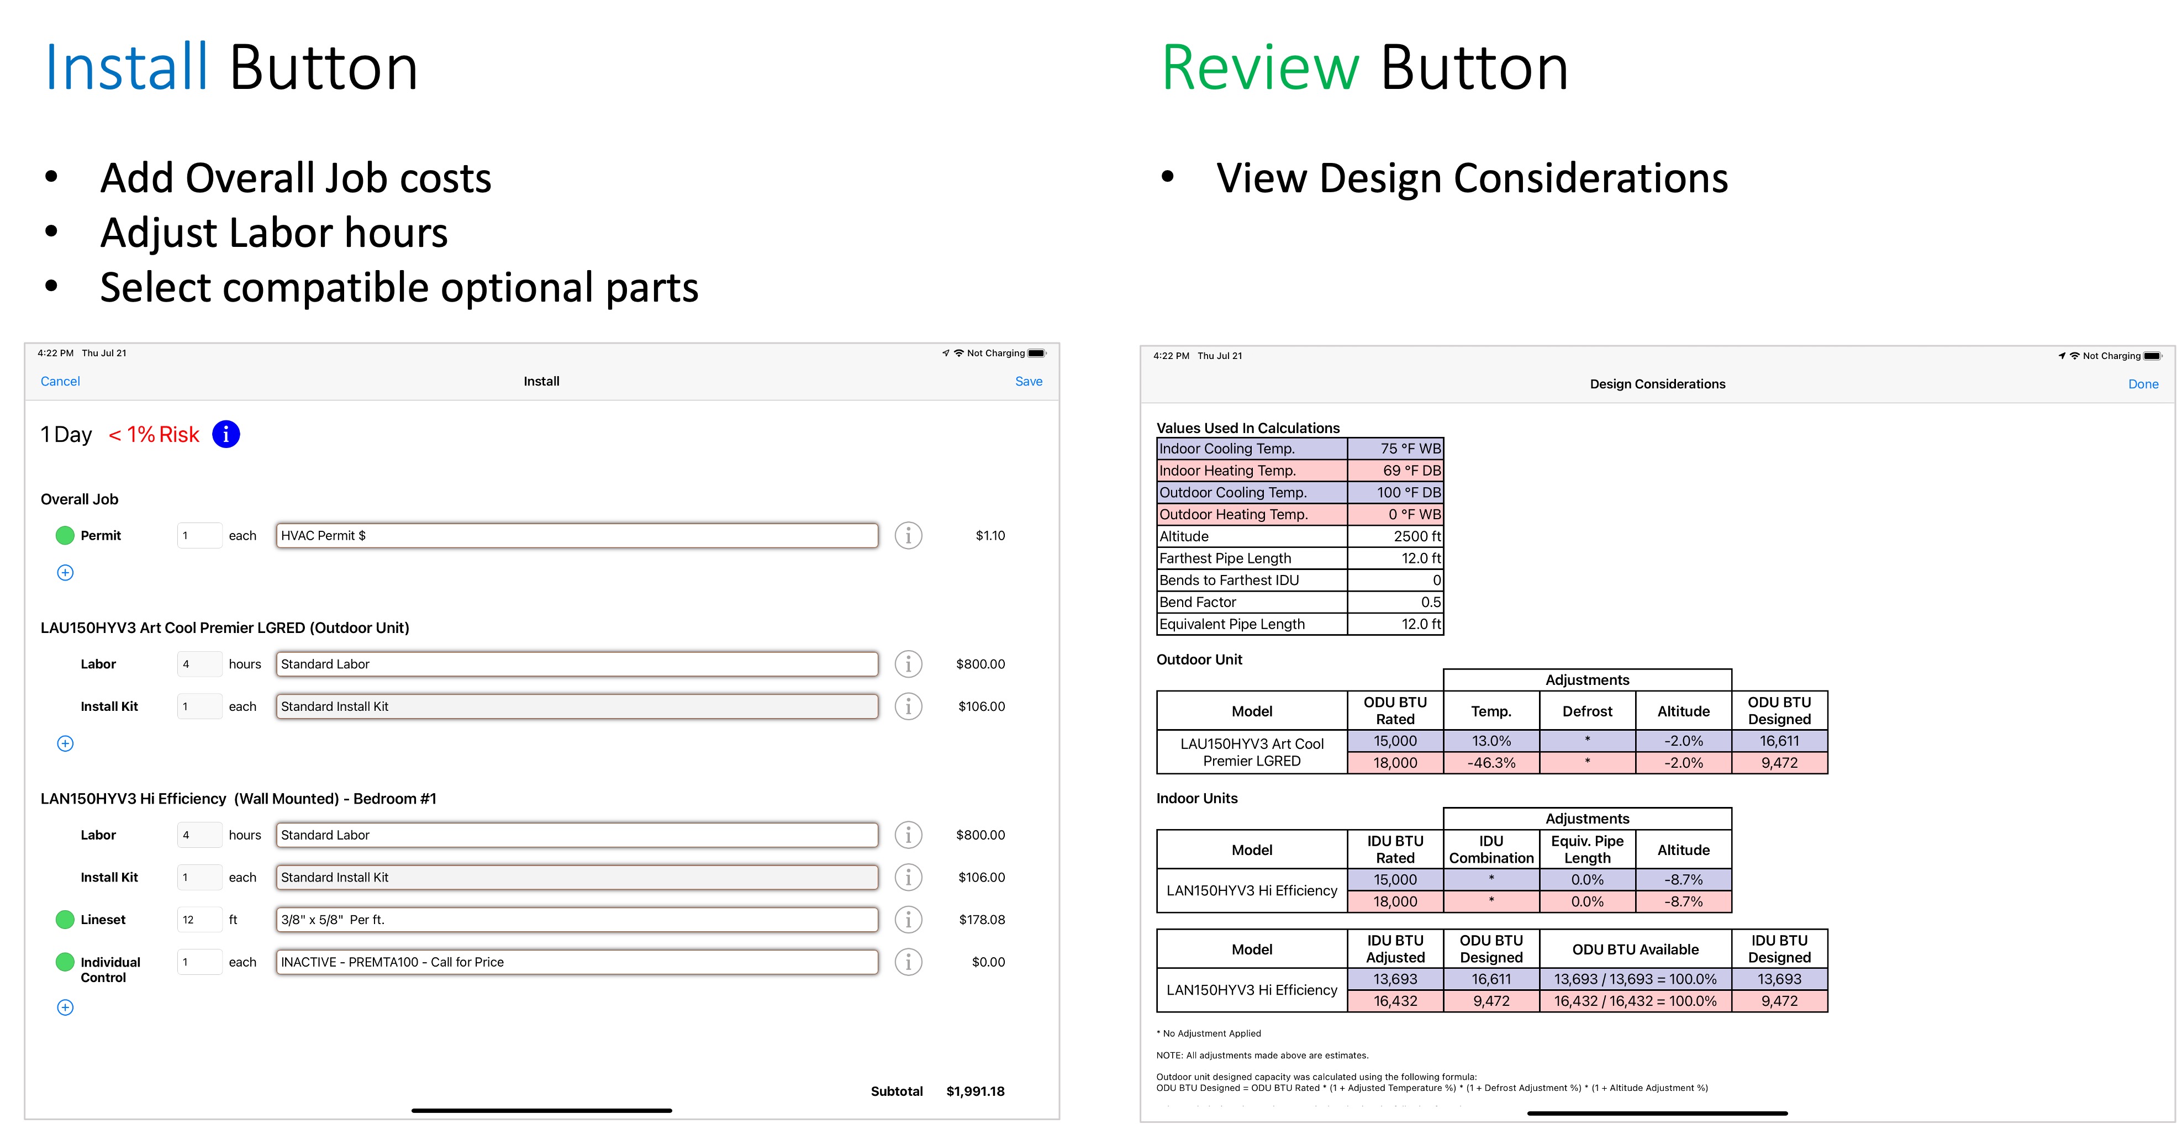This screenshot has width=2177, height=1124.
Task: Open INACTIVE - PREMTA100 selector
Action: point(577,962)
